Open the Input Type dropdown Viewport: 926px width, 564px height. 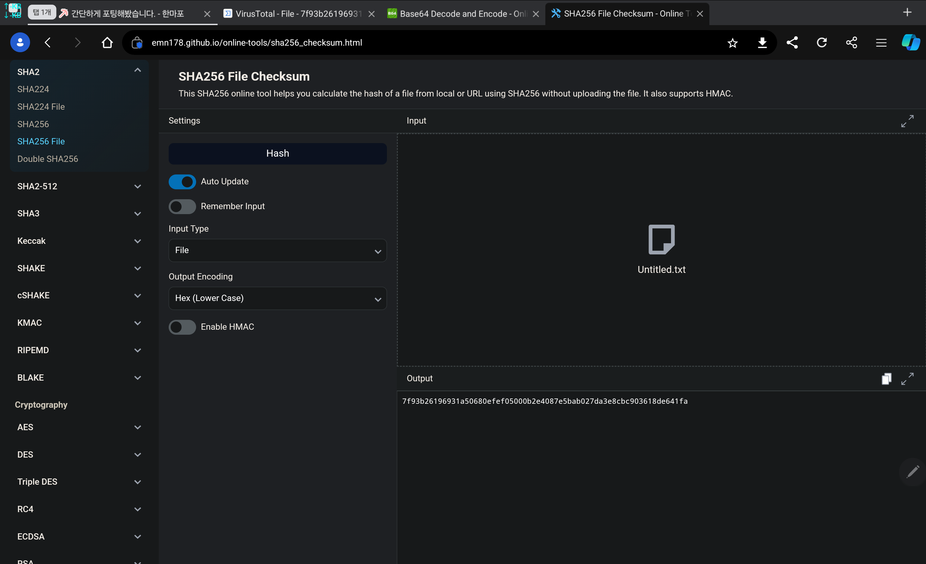277,251
